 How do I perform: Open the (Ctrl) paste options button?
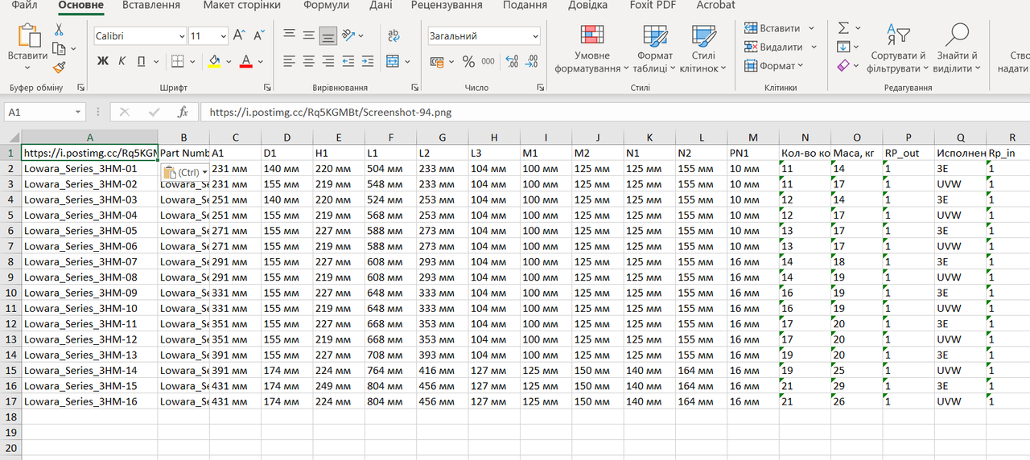pos(185,172)
